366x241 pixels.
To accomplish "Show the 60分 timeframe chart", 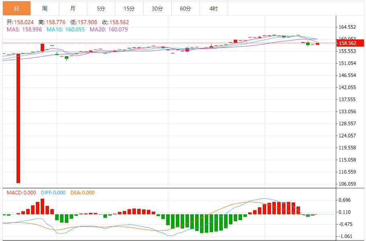I will pos(185,8).
